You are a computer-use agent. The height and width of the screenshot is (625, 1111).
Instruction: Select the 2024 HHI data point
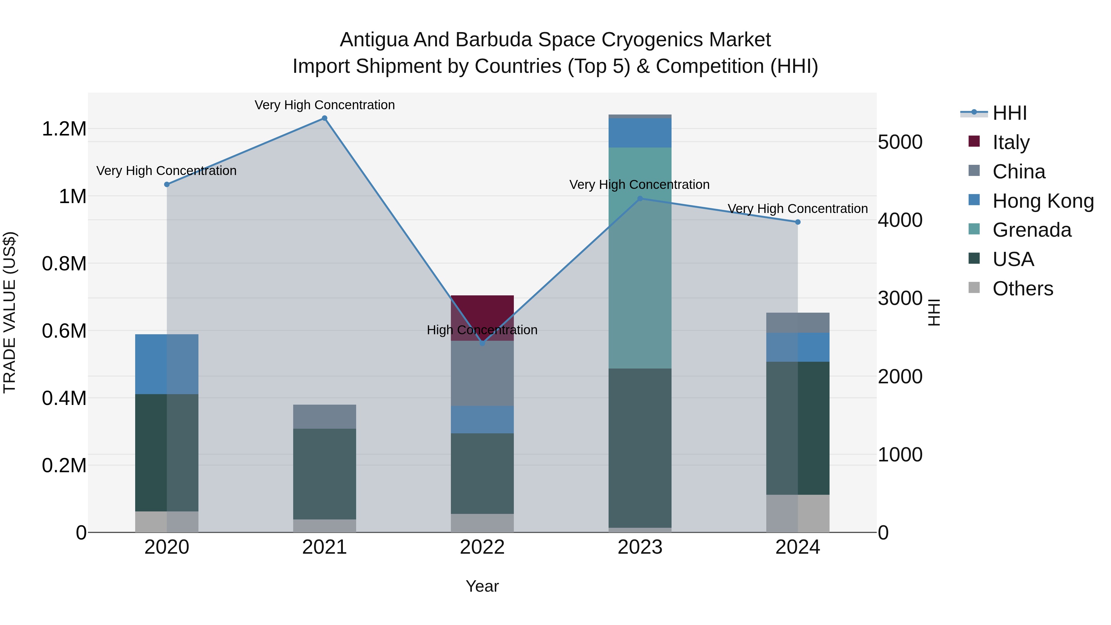pyautogui.click(x=798, y=222)
